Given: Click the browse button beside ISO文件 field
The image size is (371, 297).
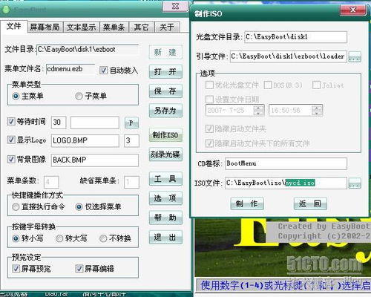Looking at the screenshot, I should click(x=355, y=183).
